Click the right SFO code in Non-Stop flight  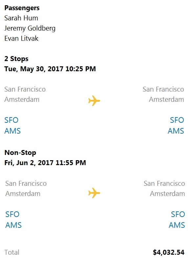[178, 214]
